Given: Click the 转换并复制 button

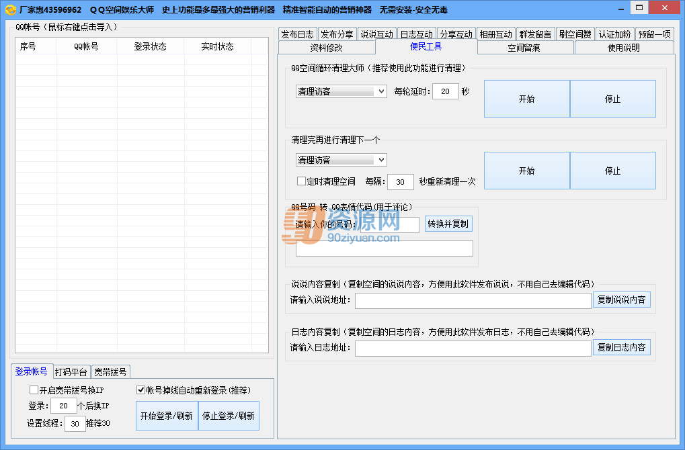Looking at the screenshot, I should tap(448, 224).
